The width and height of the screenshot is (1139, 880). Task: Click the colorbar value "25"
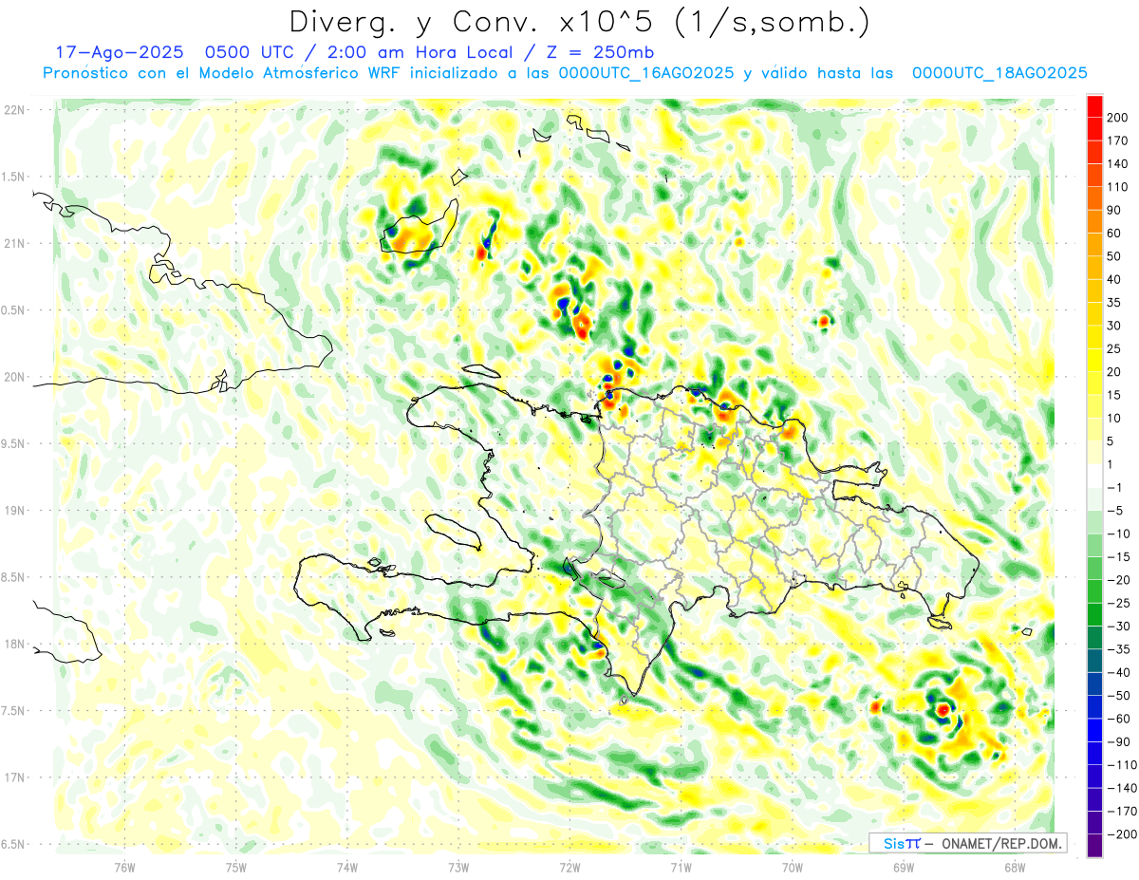[1114, 349]
